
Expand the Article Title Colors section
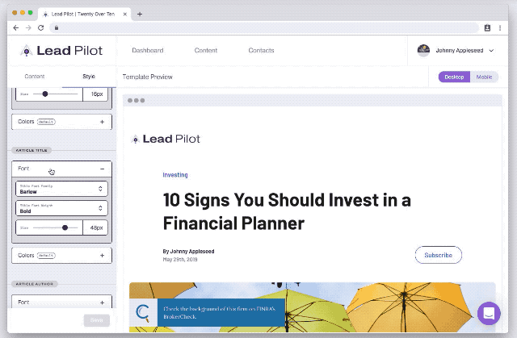61,256
